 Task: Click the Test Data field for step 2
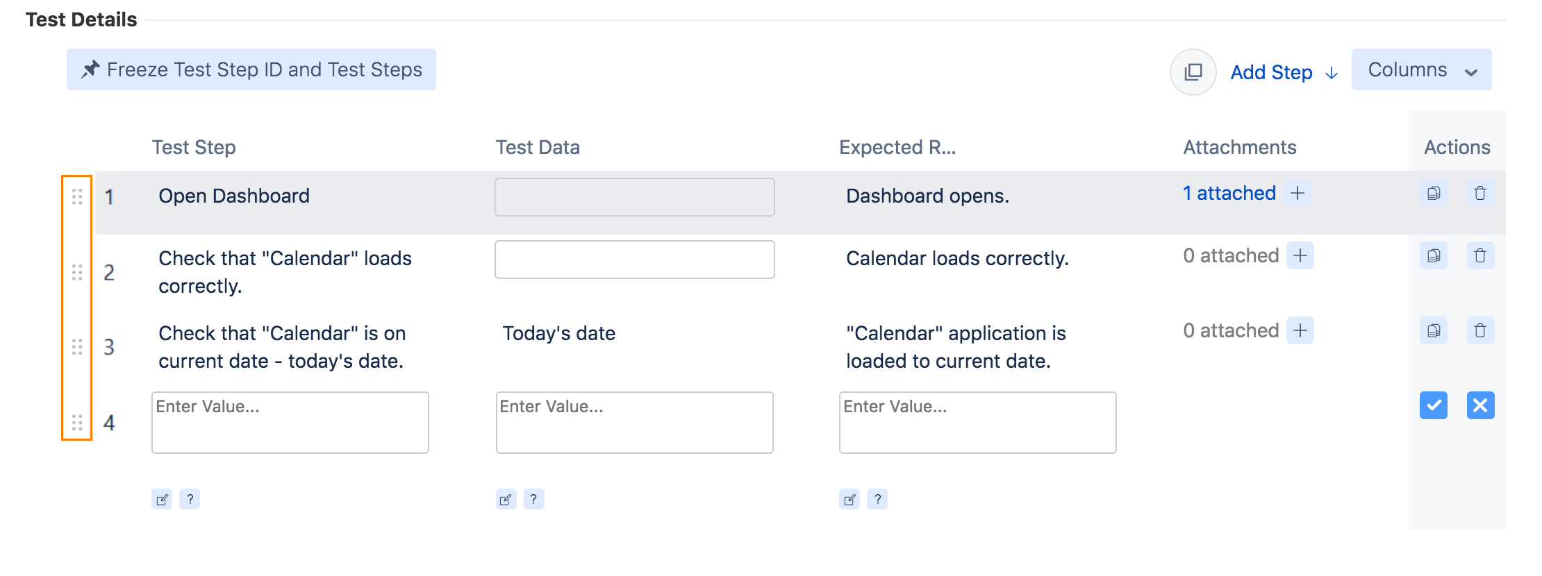[635, 260]
